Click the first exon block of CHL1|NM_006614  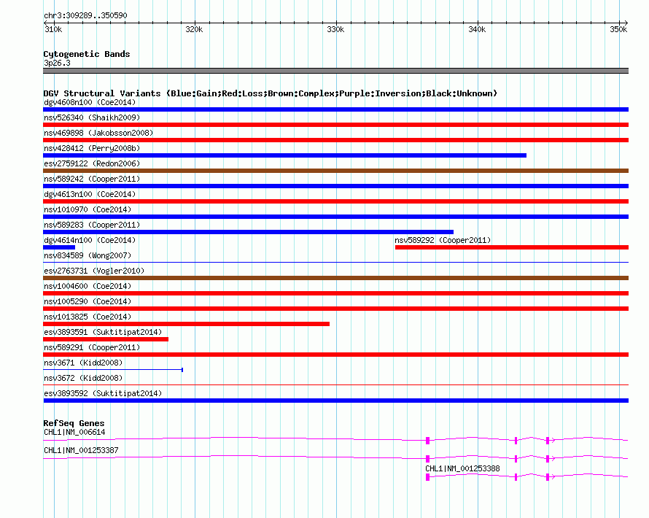pos(427,441)
